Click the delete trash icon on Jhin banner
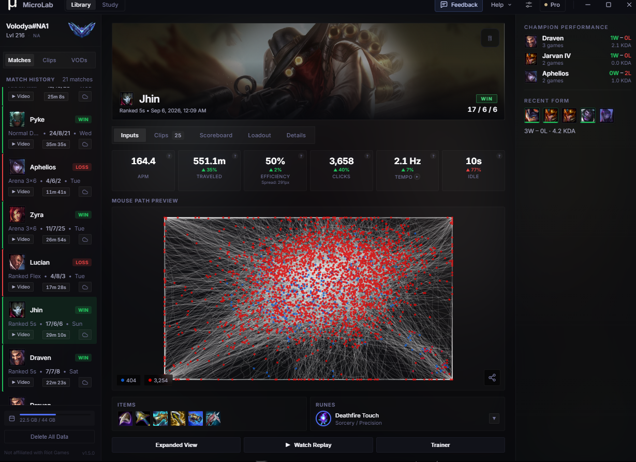 point(490,38)
